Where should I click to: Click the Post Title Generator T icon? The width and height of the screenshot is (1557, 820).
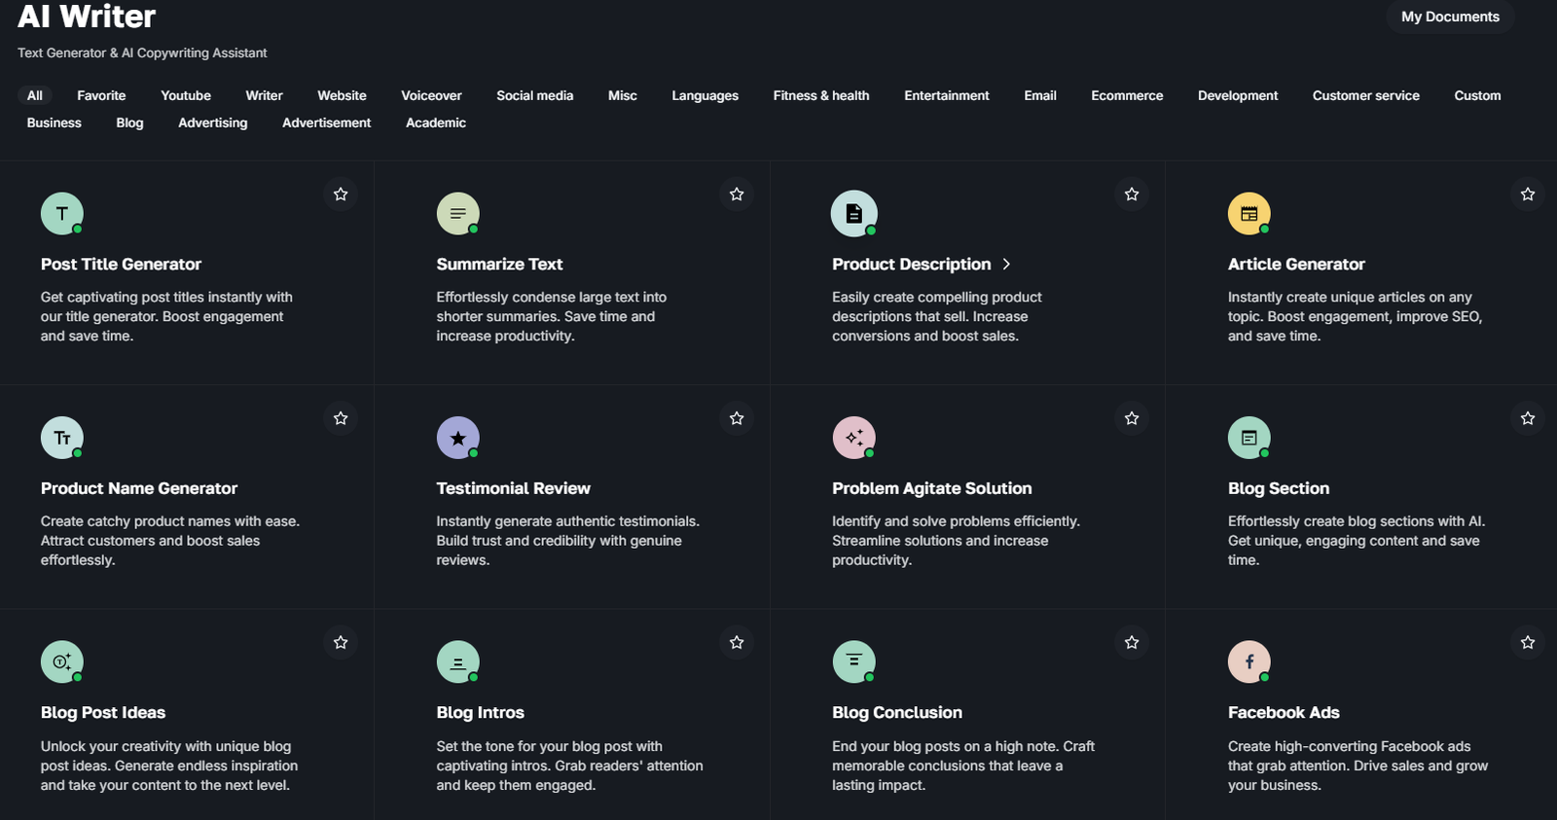click(x=62, y=214)
